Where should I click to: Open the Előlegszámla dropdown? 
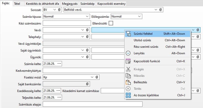(x=139, y=16)
